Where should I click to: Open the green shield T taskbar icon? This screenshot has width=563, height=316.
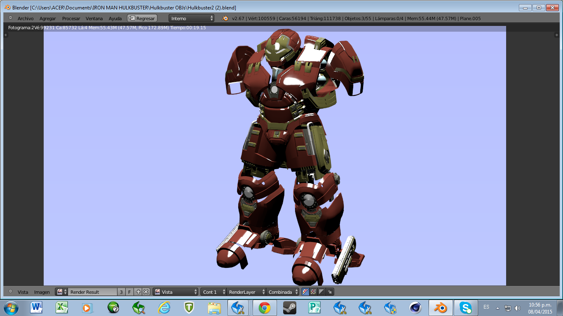[189, 307]
